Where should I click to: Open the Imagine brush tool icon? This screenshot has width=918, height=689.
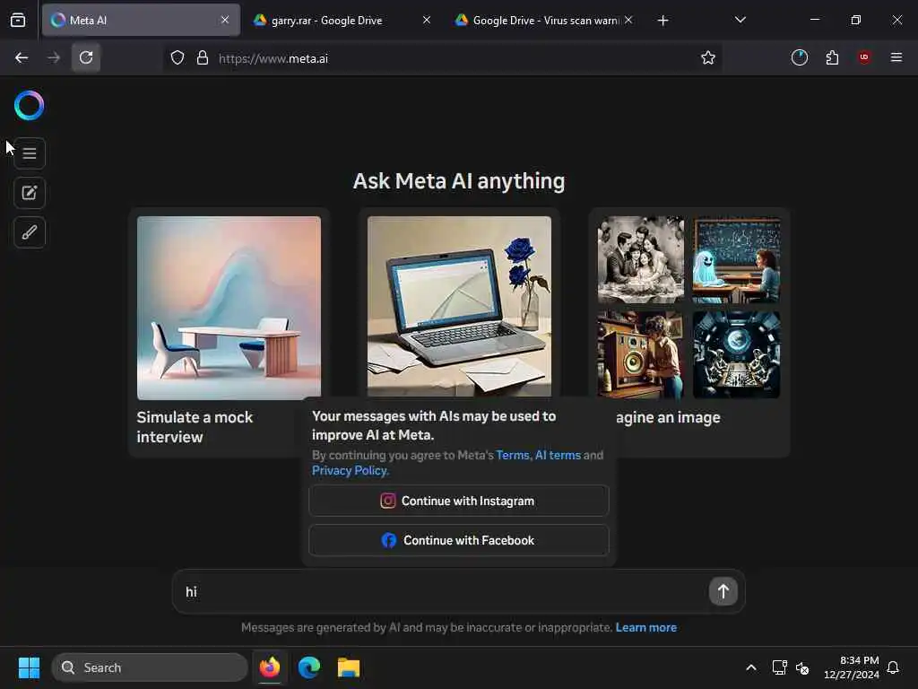pos(30,232)
